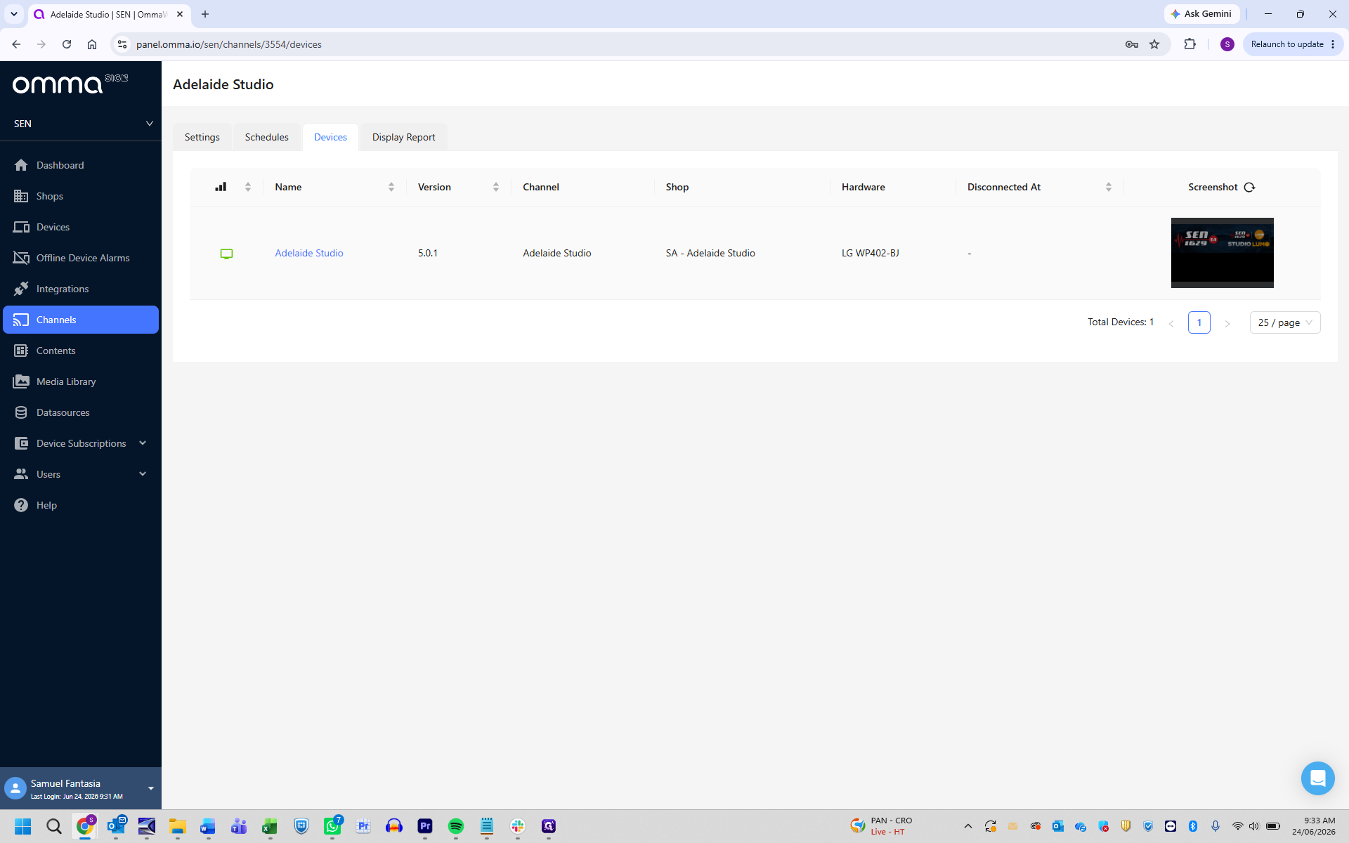This screenshot has height=843, width=1349.
Task: Open Integrations in sidebar
Action: (x=81, y=289)
